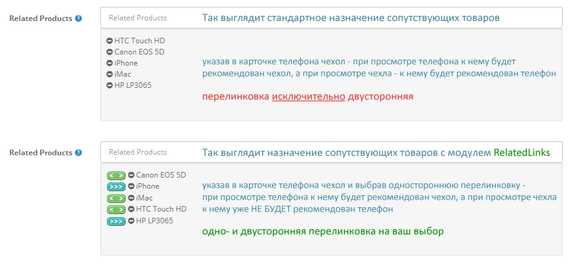Remove HP LP3065 from first related list
572x266 pixels.
pos(109,86)
